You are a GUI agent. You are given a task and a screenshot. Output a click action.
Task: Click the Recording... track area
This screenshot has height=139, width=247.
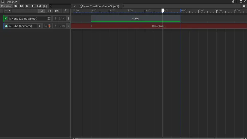click(159, 26)
